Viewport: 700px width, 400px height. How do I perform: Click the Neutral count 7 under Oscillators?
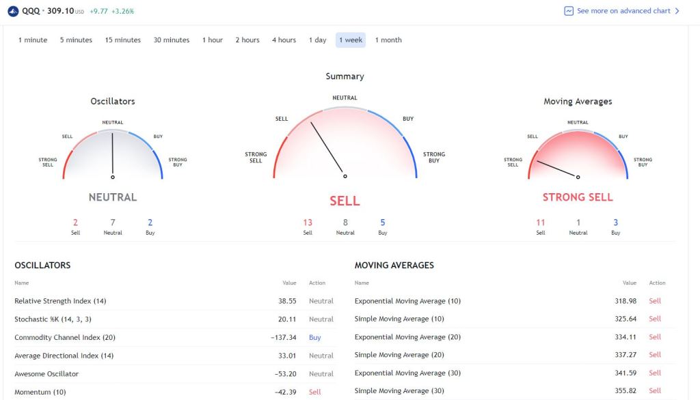[113, 223]
